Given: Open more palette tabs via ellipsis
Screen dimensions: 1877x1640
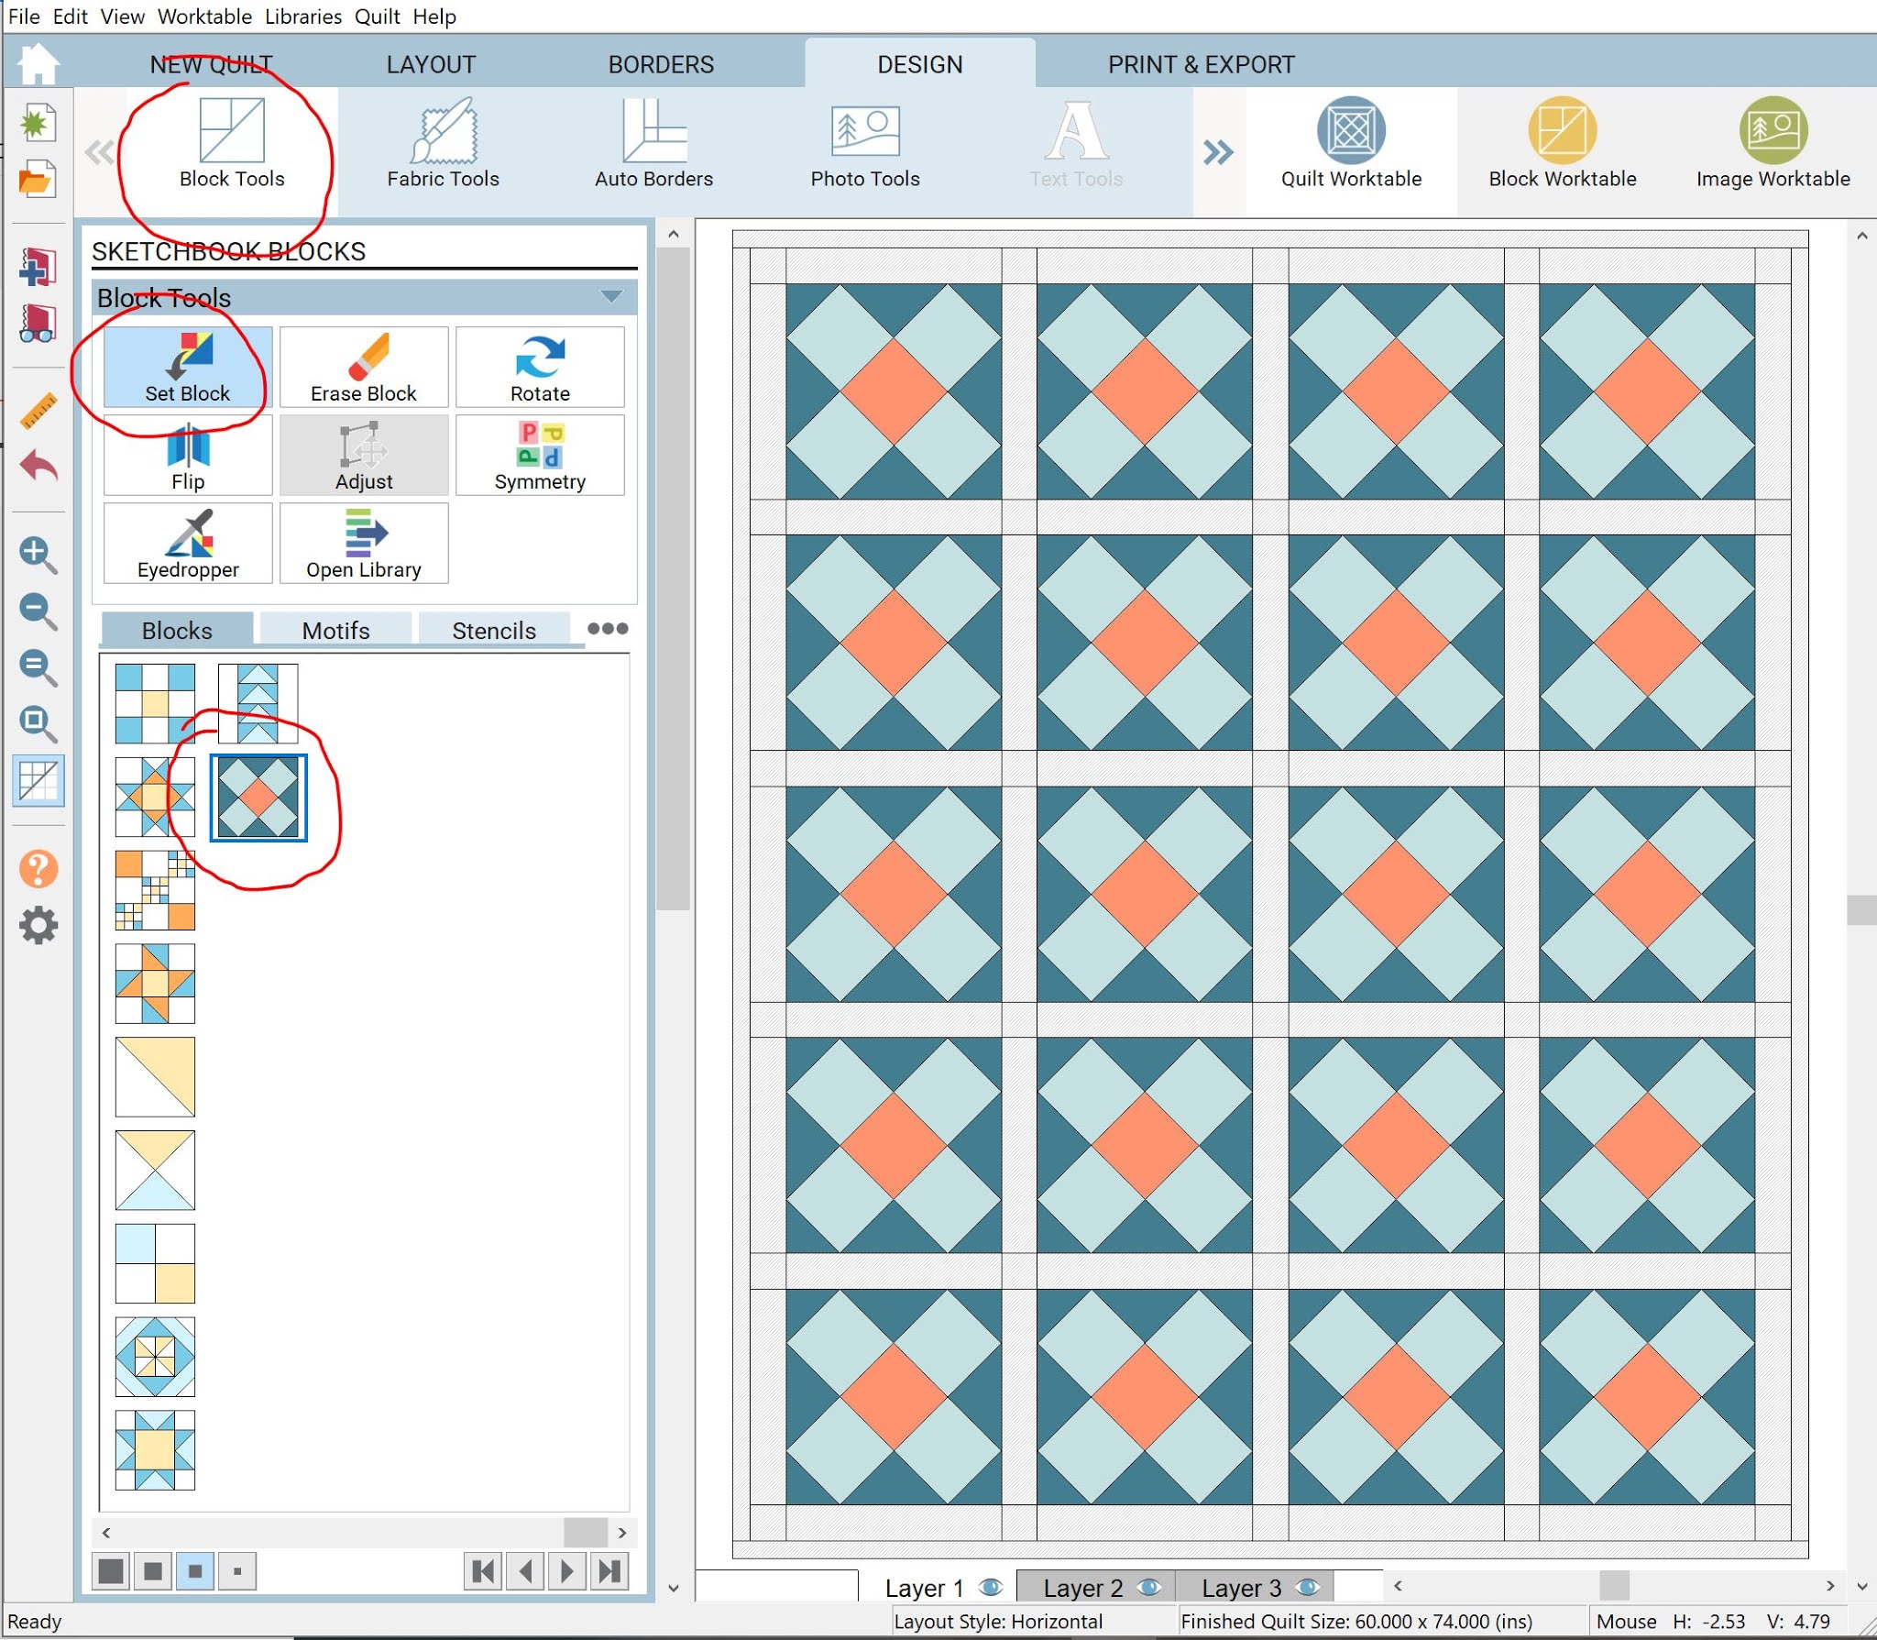Looking at the screenshot, I should point(608,629).
